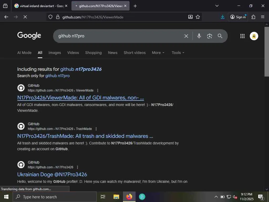The height and width of the screenshot is (202, 269).
Task: Open Task View on the taskbar
Action: [103, 197]
